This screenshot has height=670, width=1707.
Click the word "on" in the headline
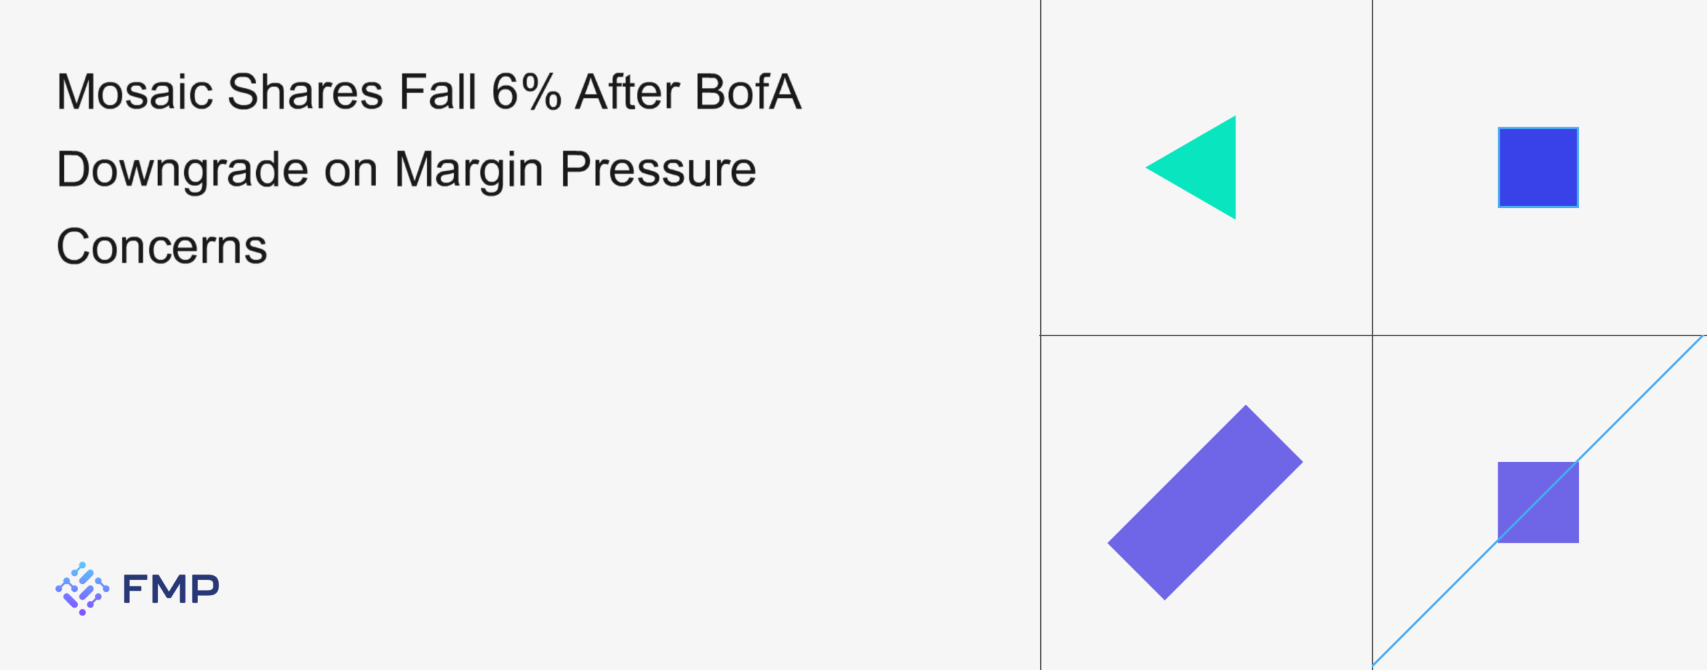351,169
